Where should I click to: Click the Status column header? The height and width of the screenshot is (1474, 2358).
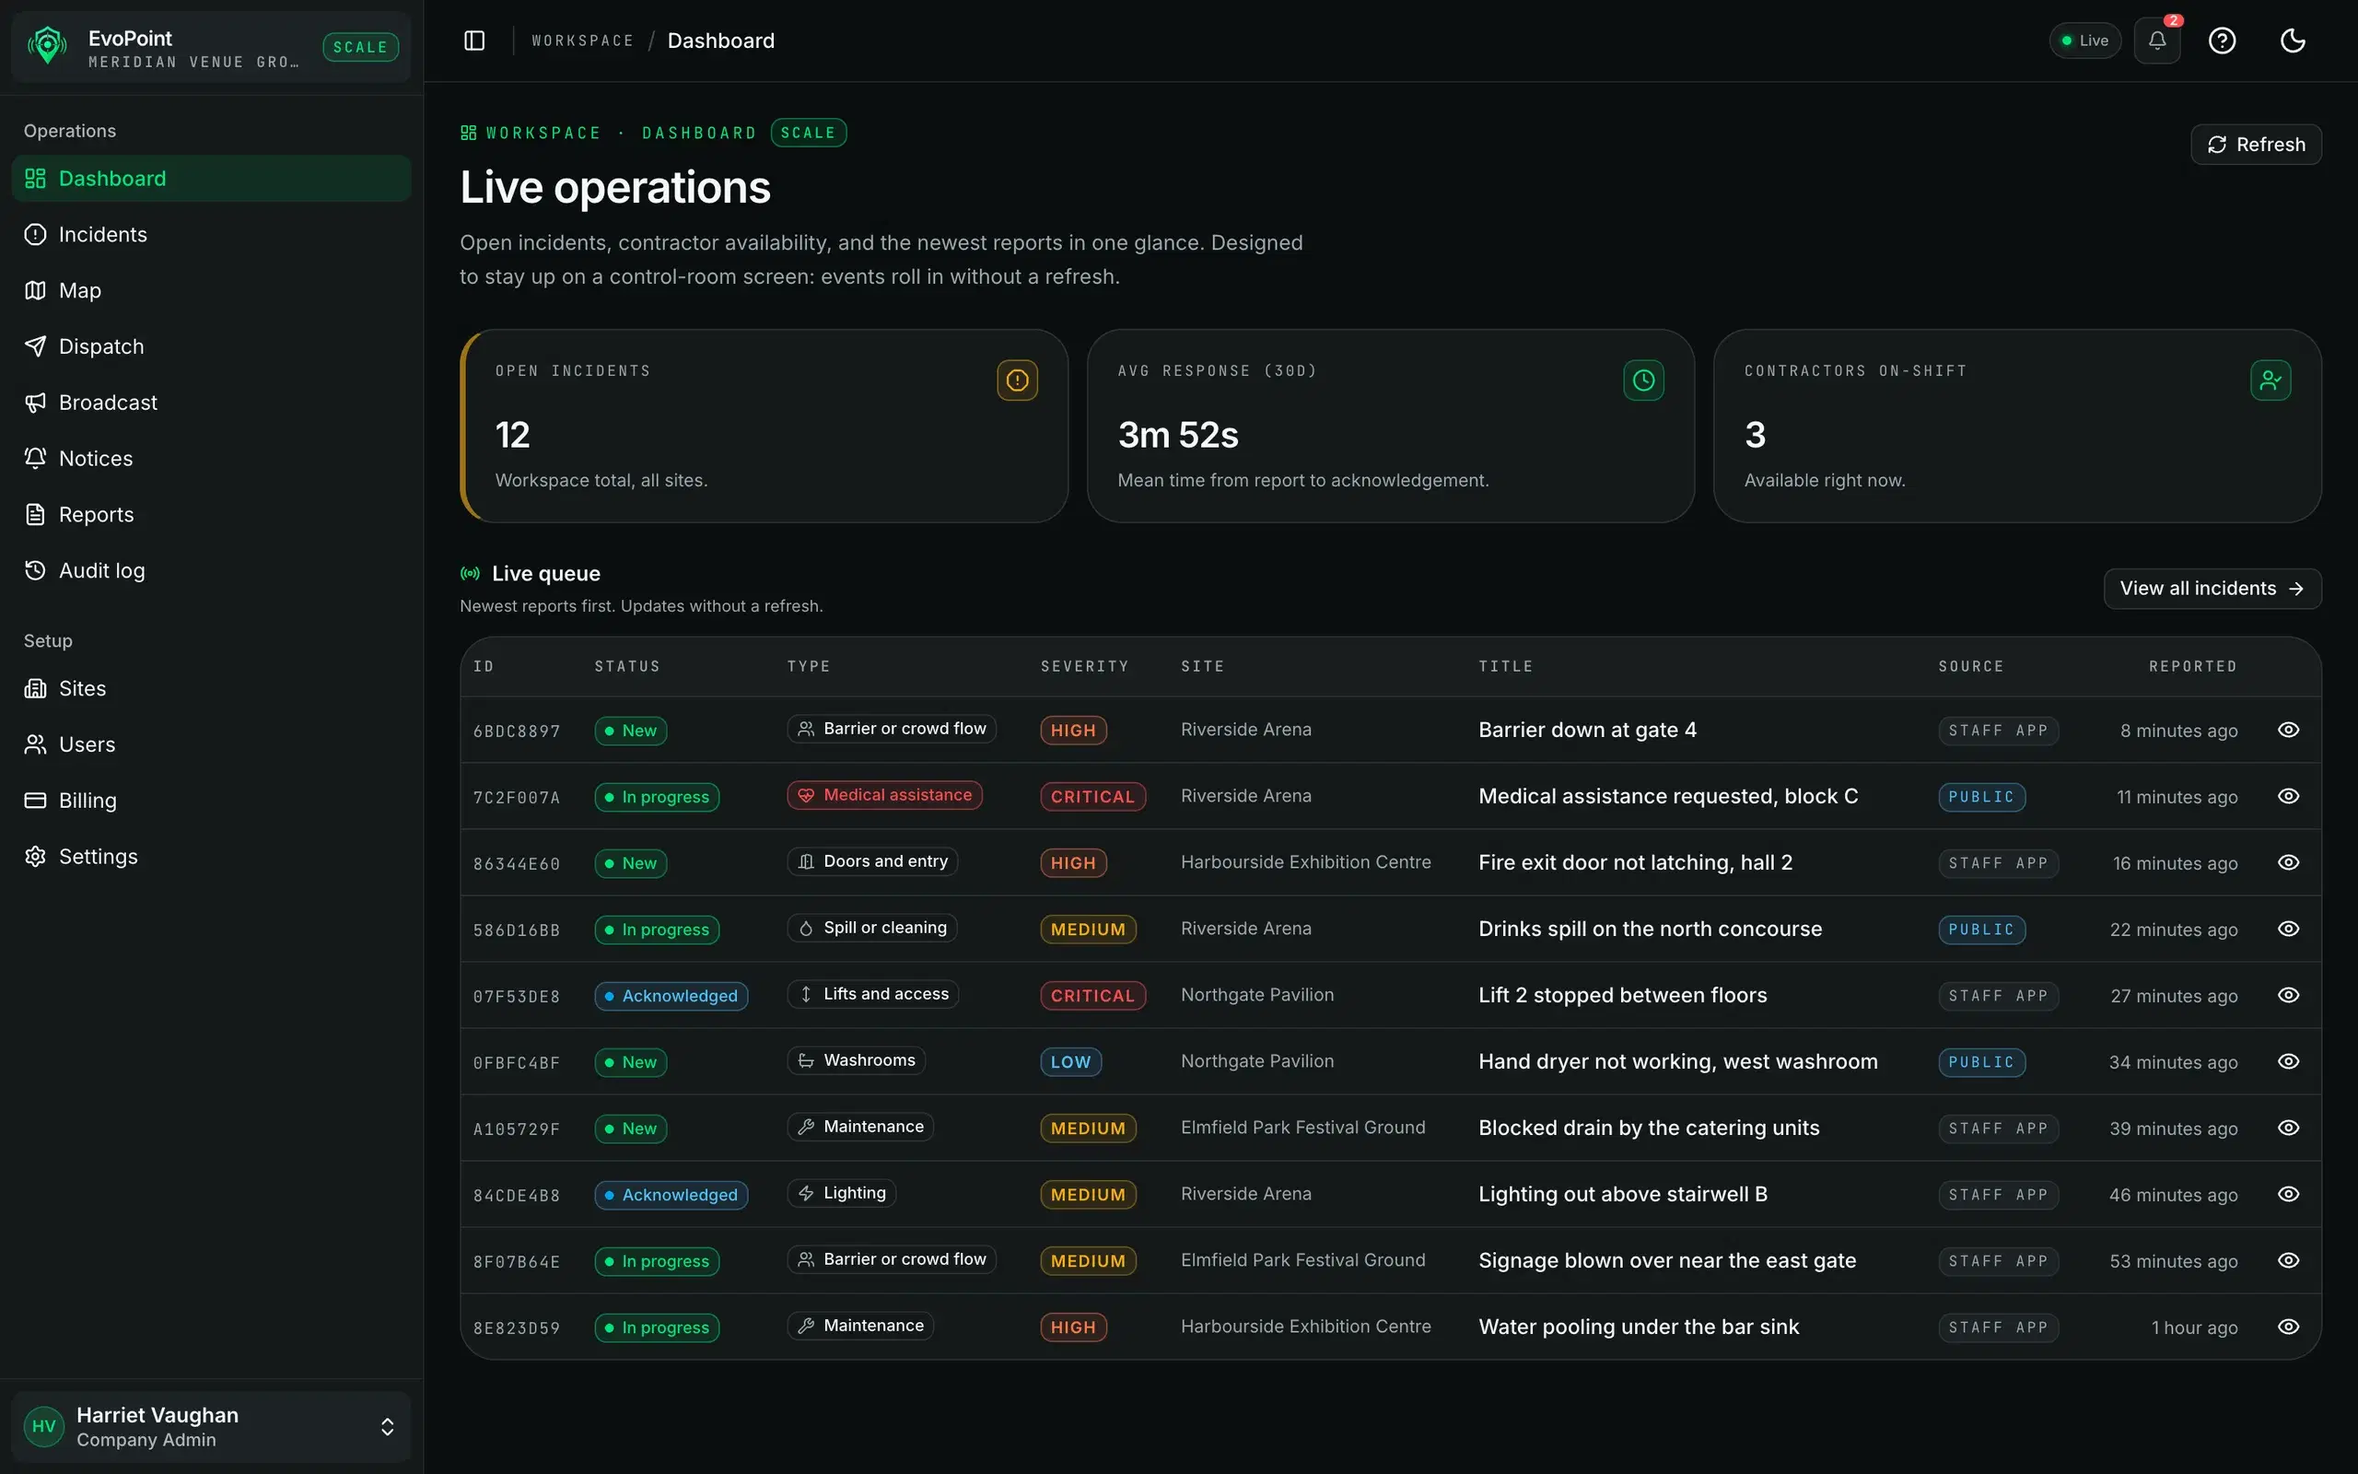627,667
